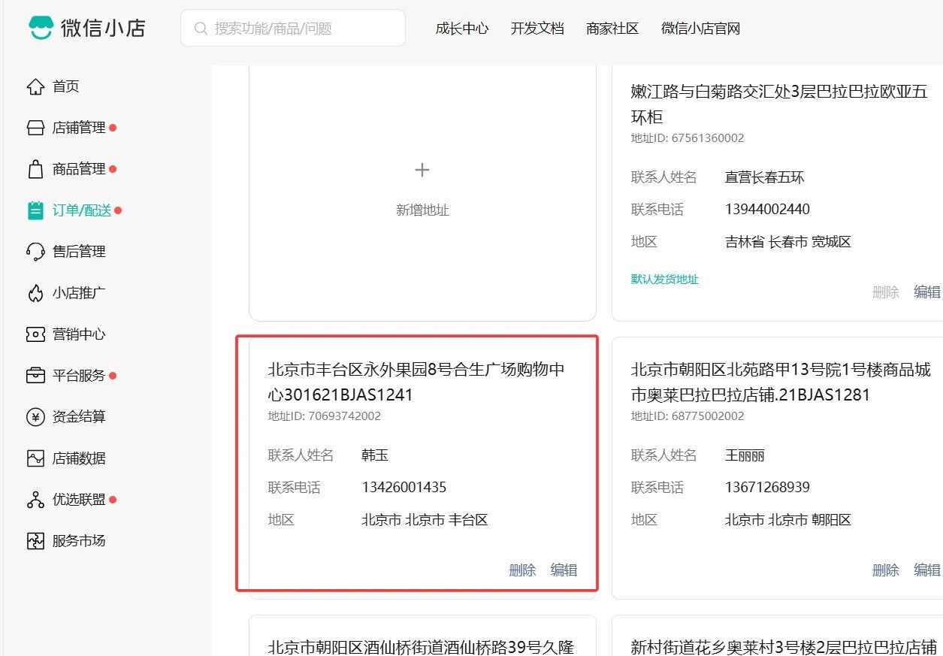Viewport: 943px width, 656px height.
Task: Click the 店铺管理 store icon
Action: click(x=35, y=128)
